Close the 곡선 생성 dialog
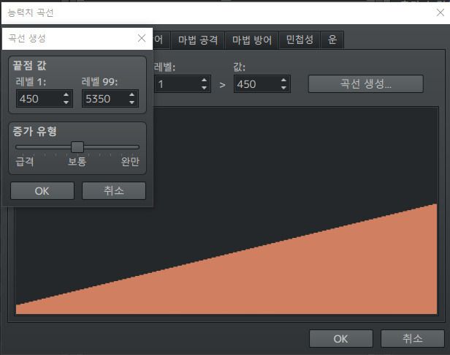This screenshot has width=450, height=355. pos(142,38)
